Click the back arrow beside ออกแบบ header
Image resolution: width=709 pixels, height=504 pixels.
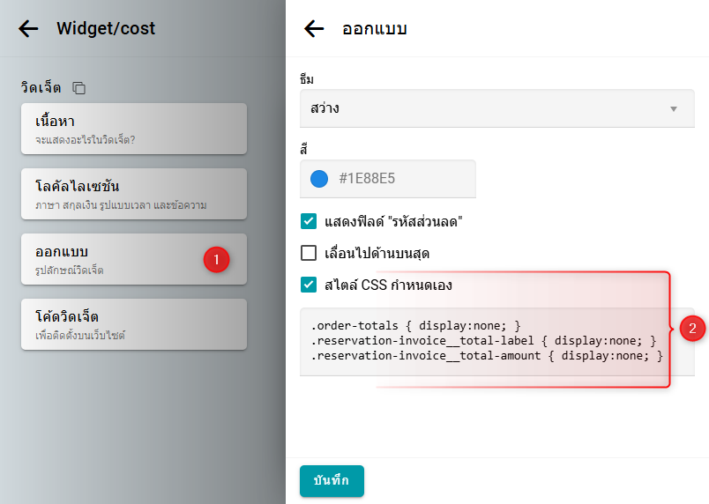tap(314, 28)
